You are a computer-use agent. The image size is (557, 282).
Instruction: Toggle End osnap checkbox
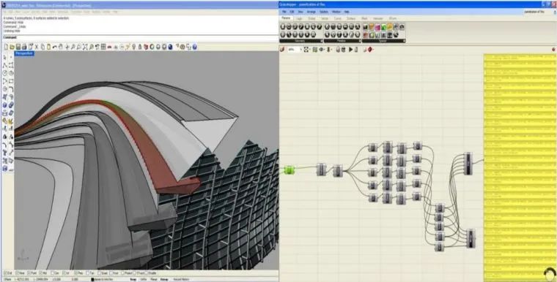[x=6, y=273]
